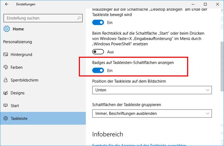Click the Personalisierung heading

[18, 42]
